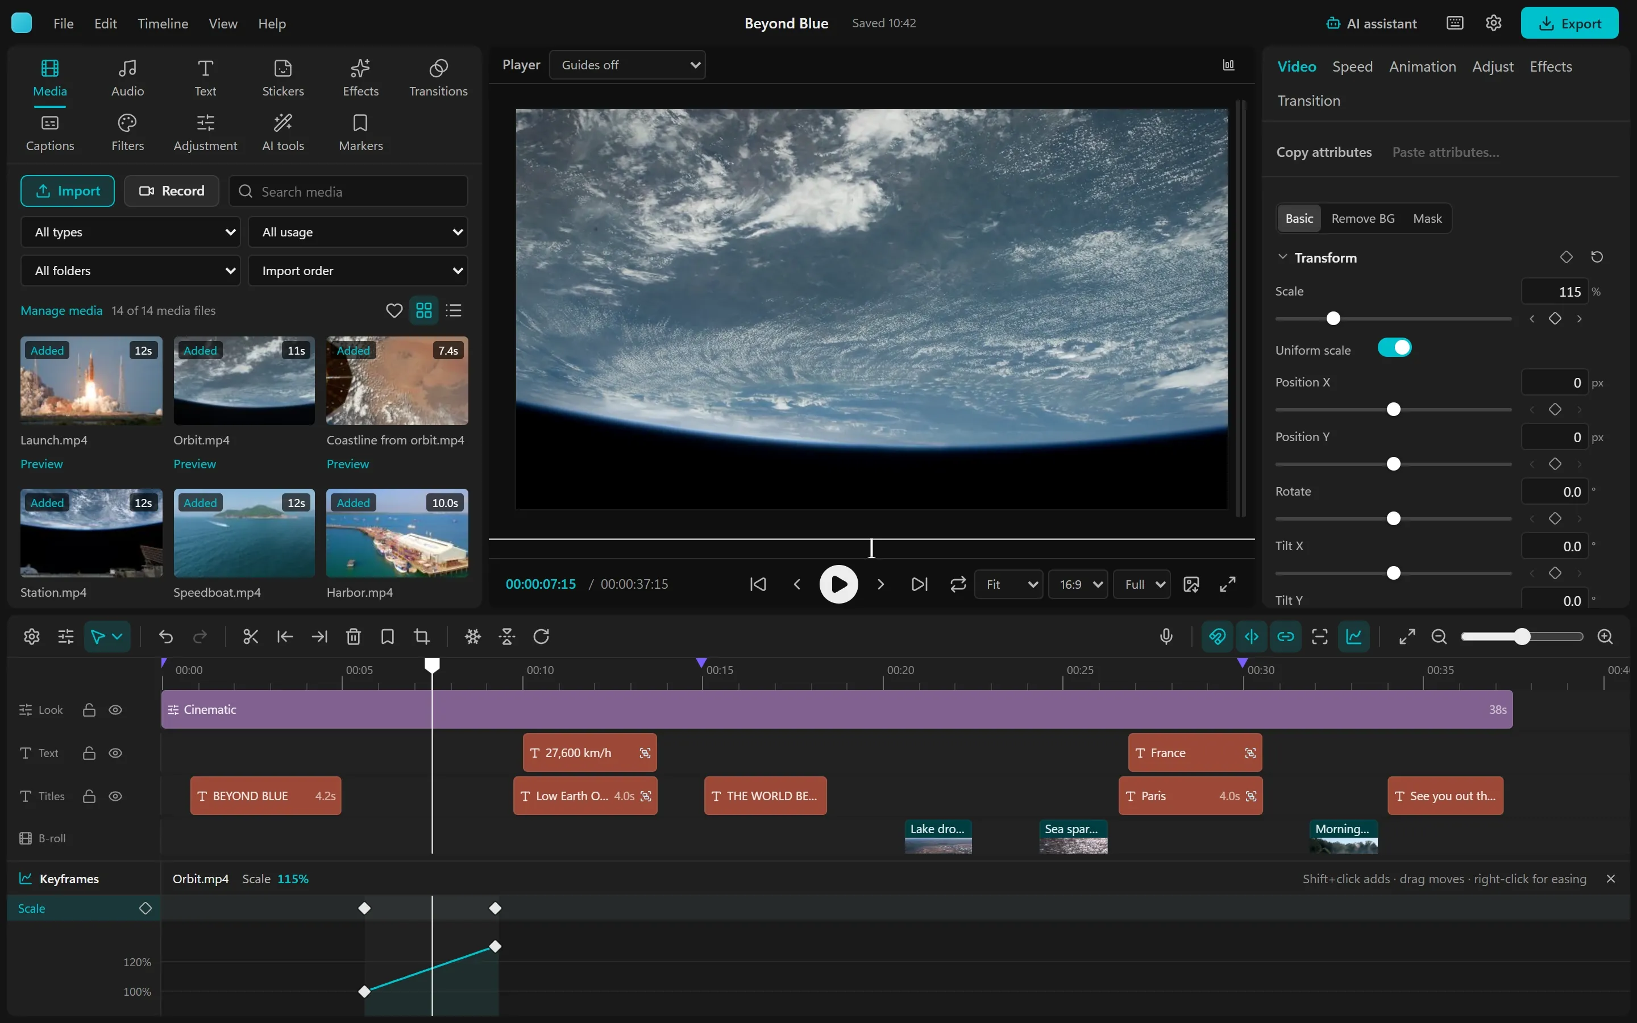1637x1023 pixels.
Task: Reset the Transform section
Action: point(1597,257)
